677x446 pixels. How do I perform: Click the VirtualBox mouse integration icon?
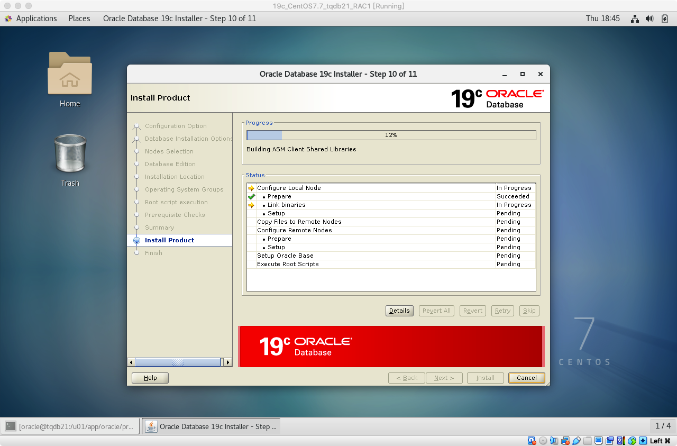point(632,441)
